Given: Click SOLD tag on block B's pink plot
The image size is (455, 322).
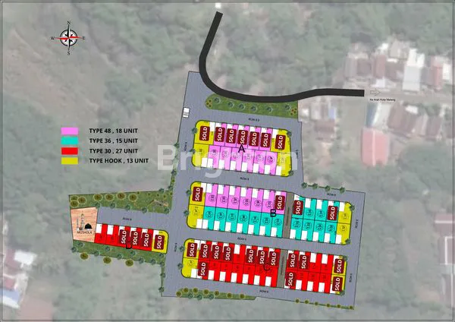Looking at the screenshot, I should tap(279, 202).
